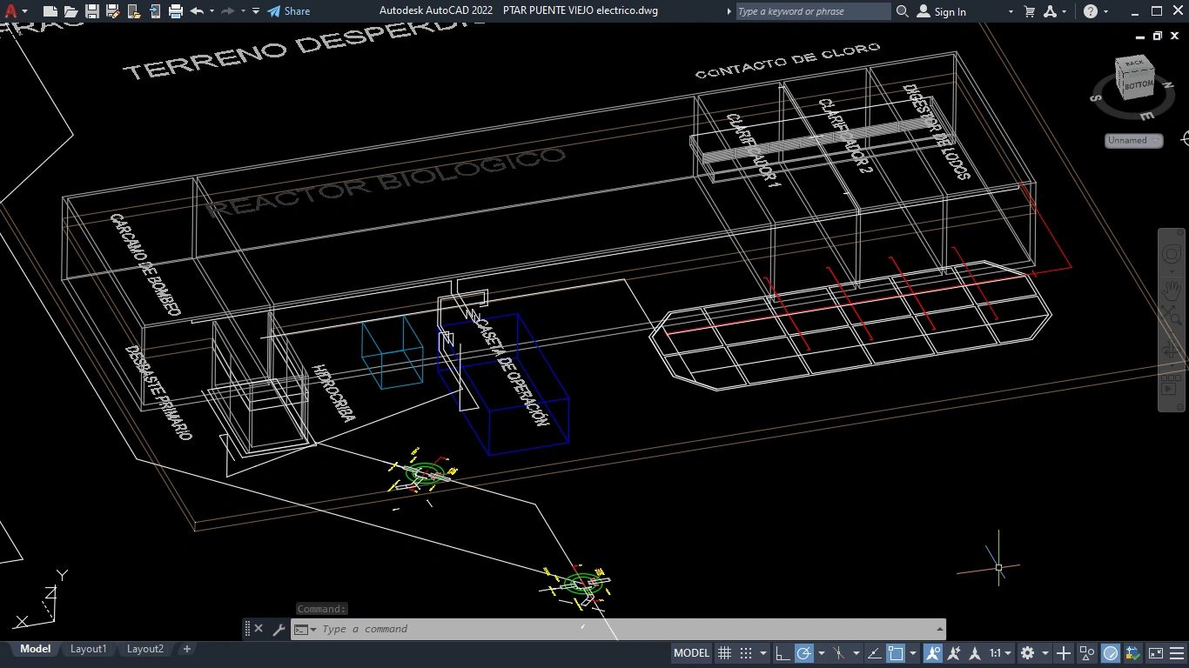The width and height of the screenshot is (1189, 668).
Task: Click the Plot printer icon
Action: tap(176, 11)
